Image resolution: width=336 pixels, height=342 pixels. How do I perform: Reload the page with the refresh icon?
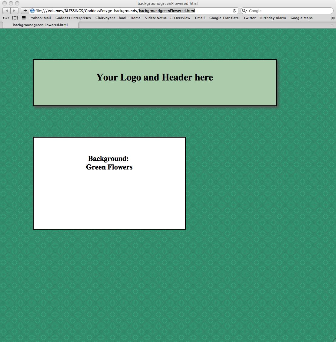coord(234,11)
